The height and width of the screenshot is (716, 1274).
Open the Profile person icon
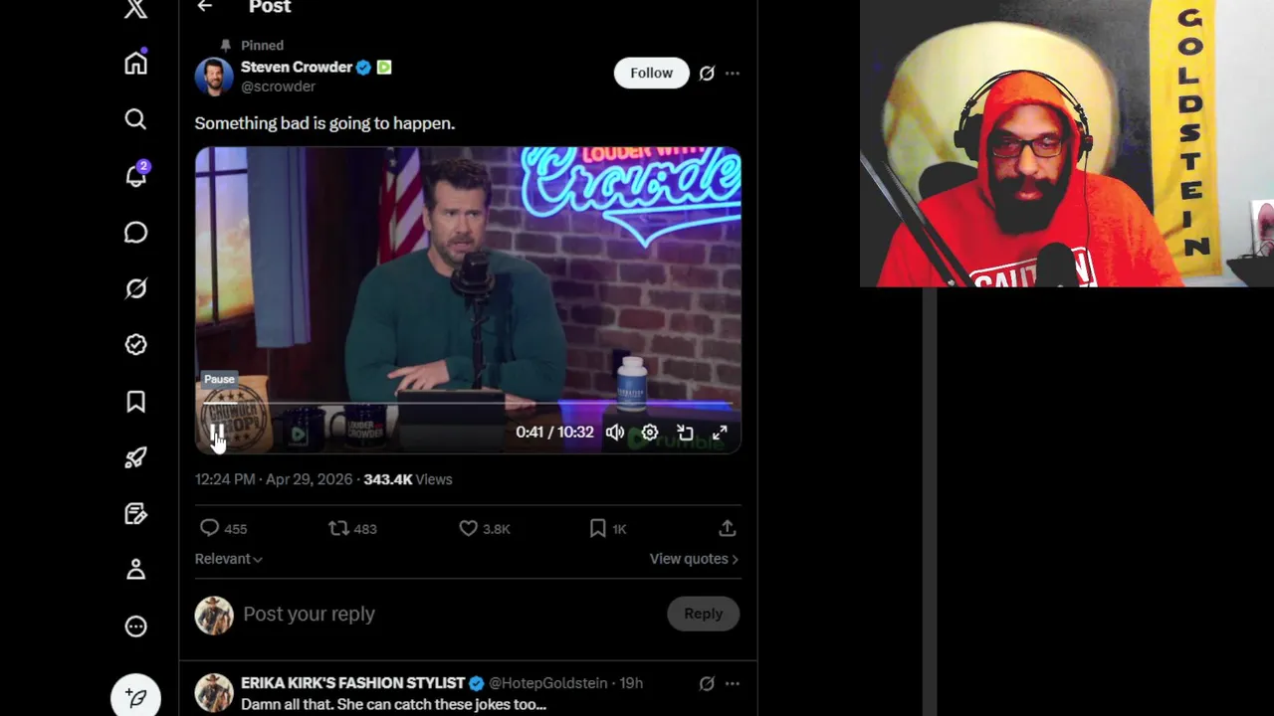136,570
